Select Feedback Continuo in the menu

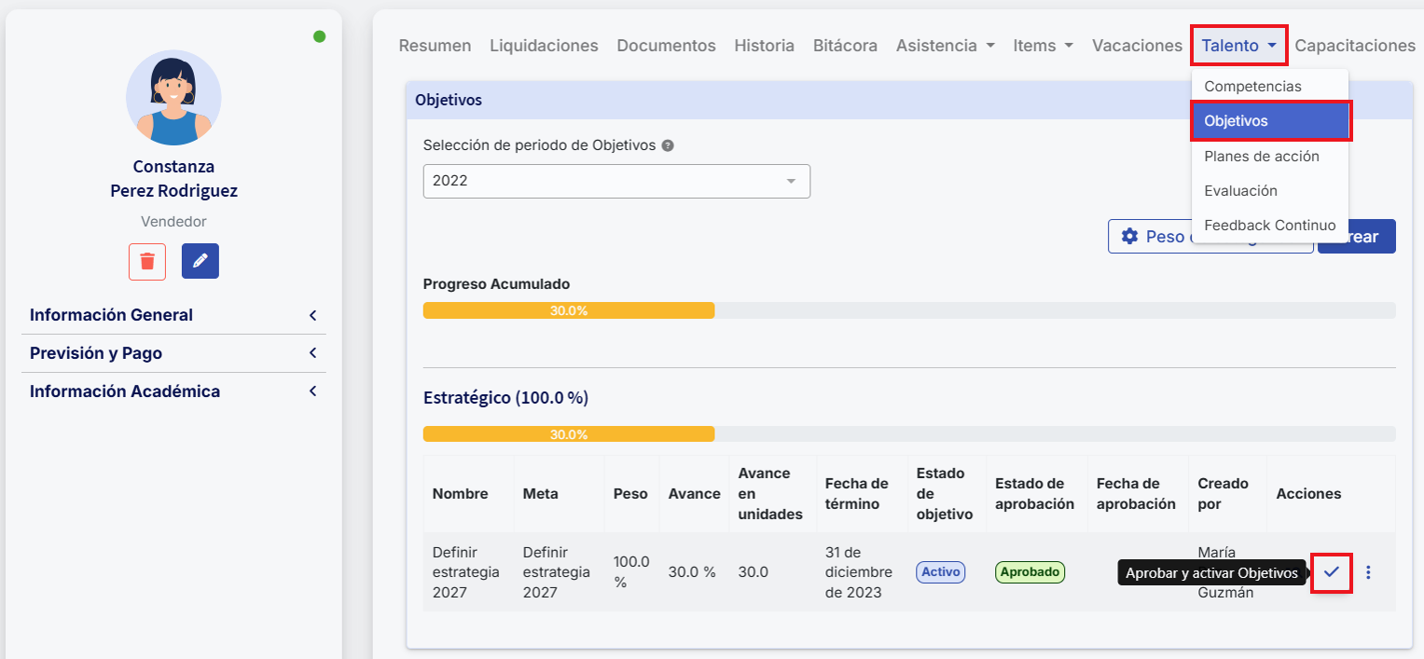coord(1269,225)
